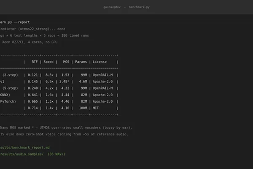Click the 4.6M params cell
The width and height of the screenshot is (253, 169).
coord(83,82)
